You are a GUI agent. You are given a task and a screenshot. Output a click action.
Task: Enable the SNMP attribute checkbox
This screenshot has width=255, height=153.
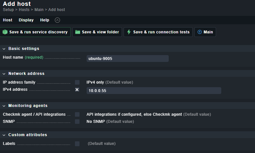tap(77, 122)
